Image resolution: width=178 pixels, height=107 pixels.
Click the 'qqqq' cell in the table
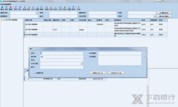(83, 30)
